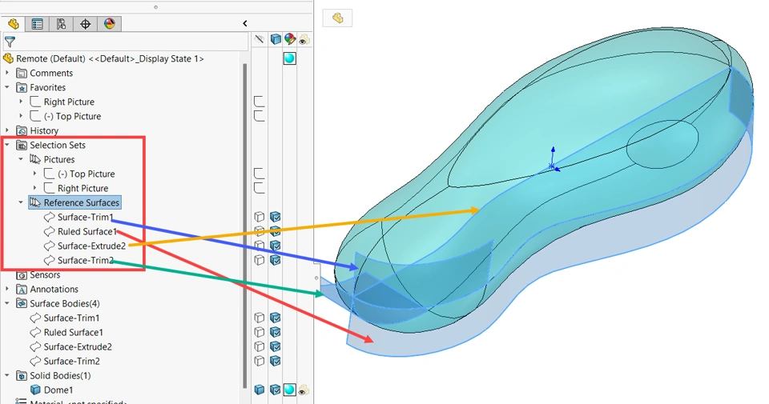This screenshot has height=404, width=769.
Task: Toggle hide/show for Surface-Trim1 in Surface Bodies
Action: tap(260, 318)
